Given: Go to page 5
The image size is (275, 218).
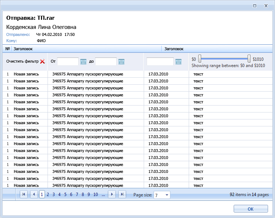Looking at the screenshot, I should [x=65, y=195].
